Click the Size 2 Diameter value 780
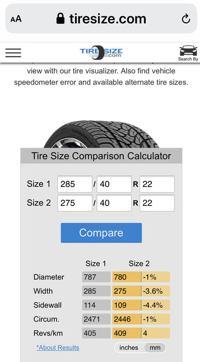The height and width of the screenshot is (362, 200). (126, 277)
